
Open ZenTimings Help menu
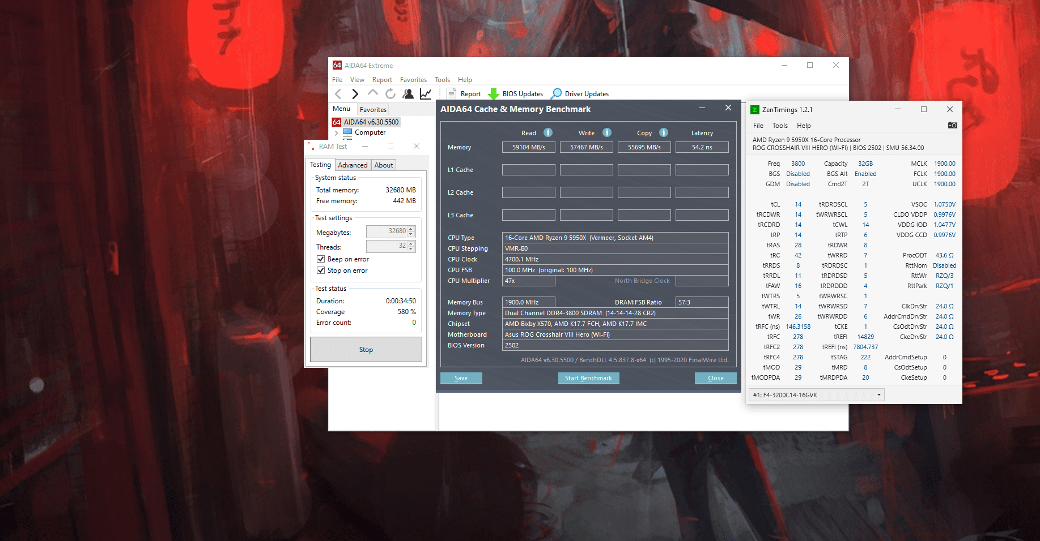804,126
